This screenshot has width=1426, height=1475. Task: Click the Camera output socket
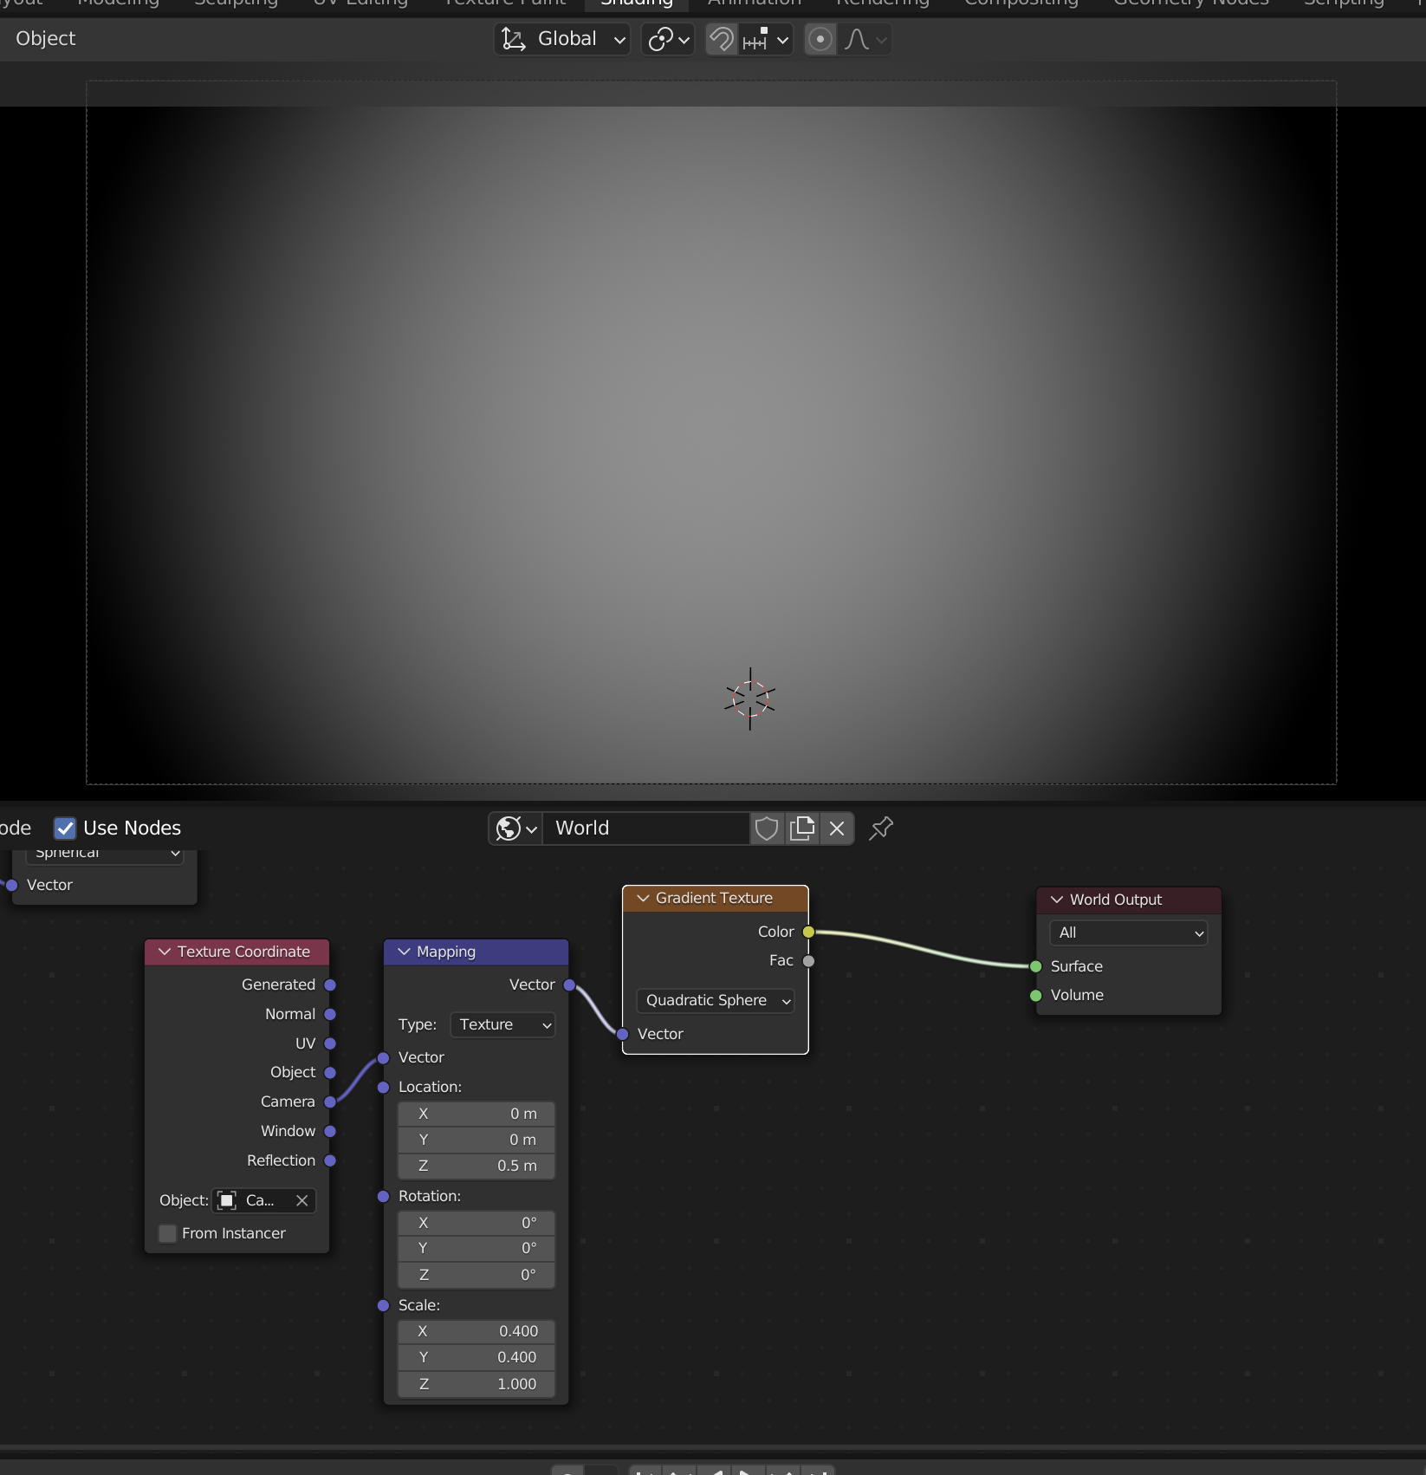(x=330, y=1101)
